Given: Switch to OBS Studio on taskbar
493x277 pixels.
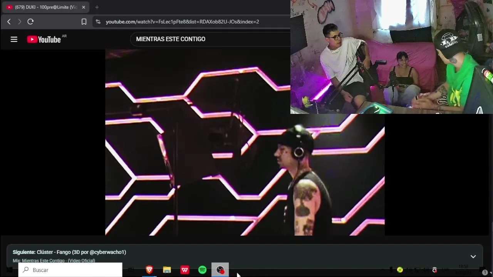Looking at the screenshot, I should (220, 270).
